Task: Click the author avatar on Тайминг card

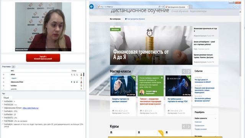Action: click(142, 92)
